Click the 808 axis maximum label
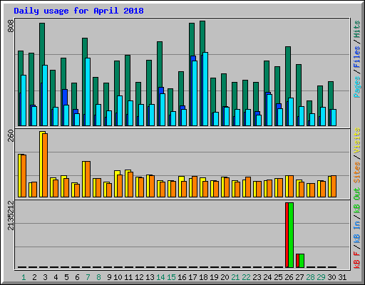365x285 pixels. pos(11,26)
